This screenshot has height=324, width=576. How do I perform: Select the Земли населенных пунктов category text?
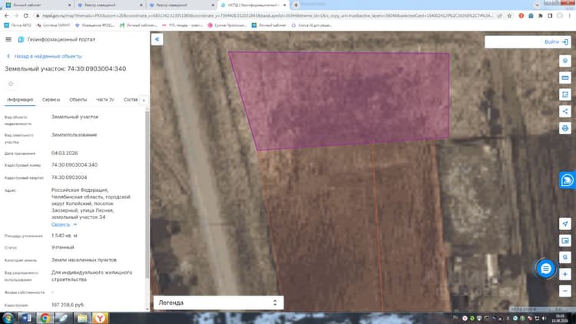[84, 260]
